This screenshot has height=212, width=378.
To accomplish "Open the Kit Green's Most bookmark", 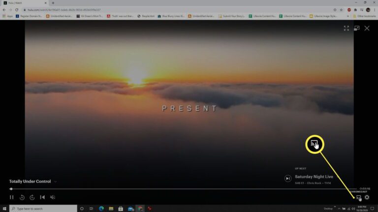I will pyautogui.click(x=90, y=16).
